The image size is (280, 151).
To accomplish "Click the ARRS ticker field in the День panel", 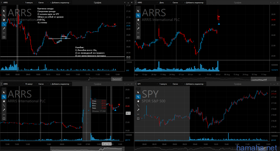I will click(x=147, y=3).
